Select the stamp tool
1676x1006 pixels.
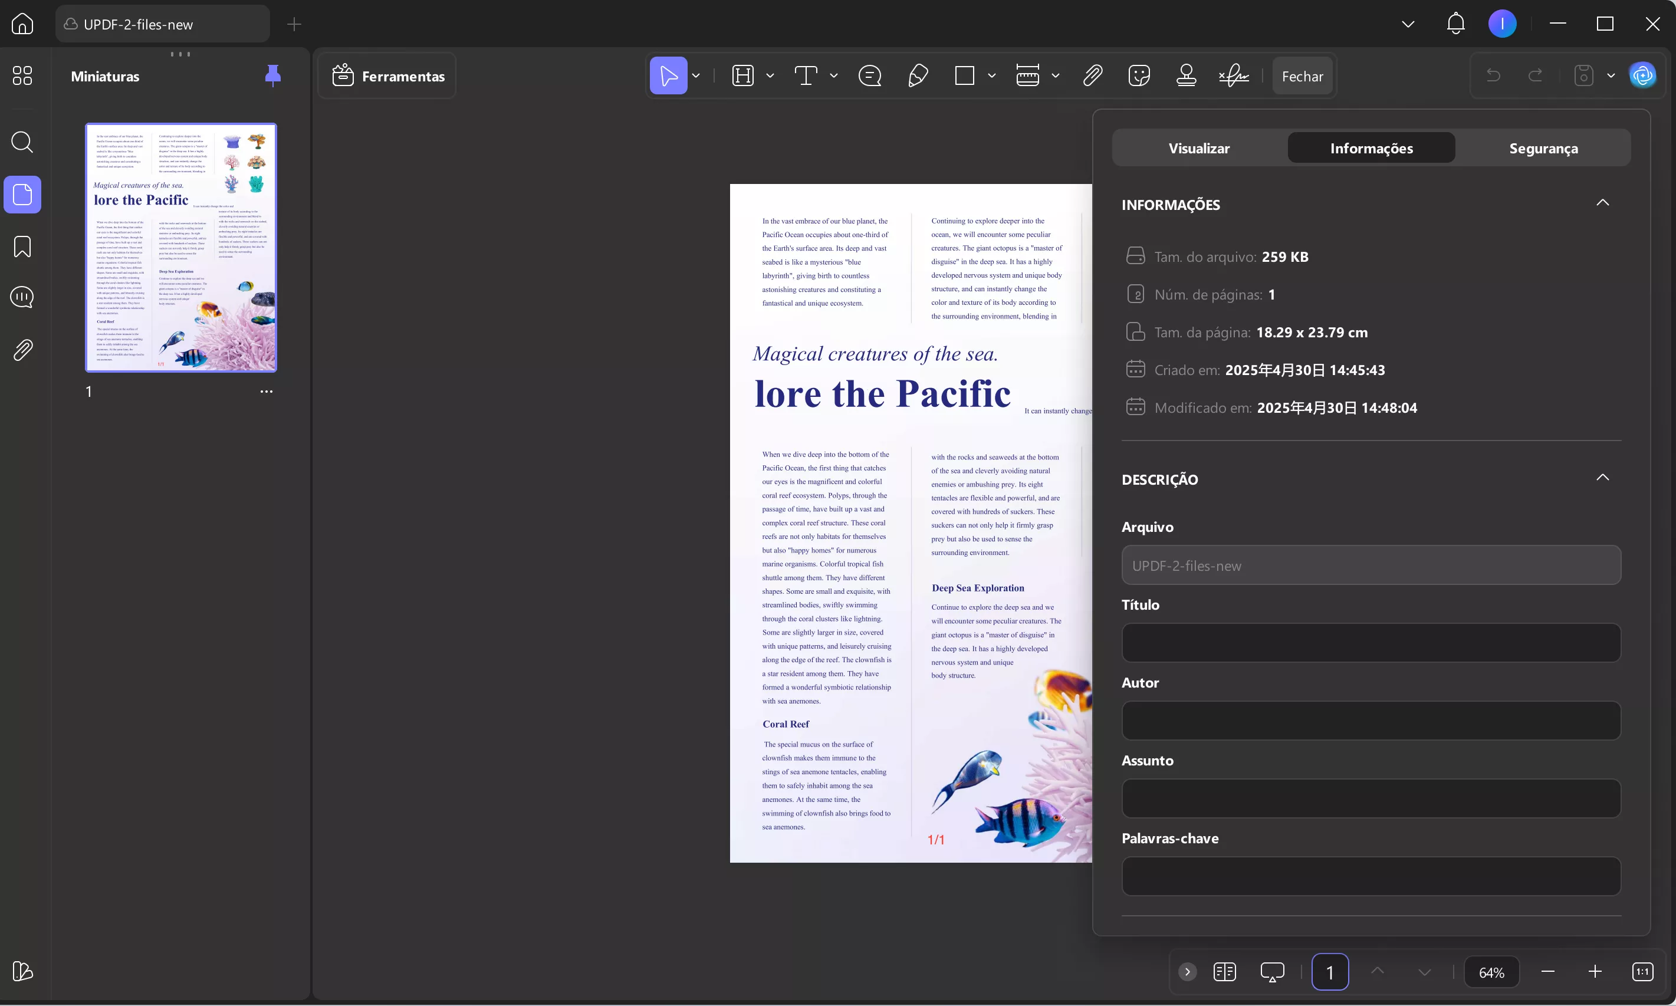(x=1186, y=76)
